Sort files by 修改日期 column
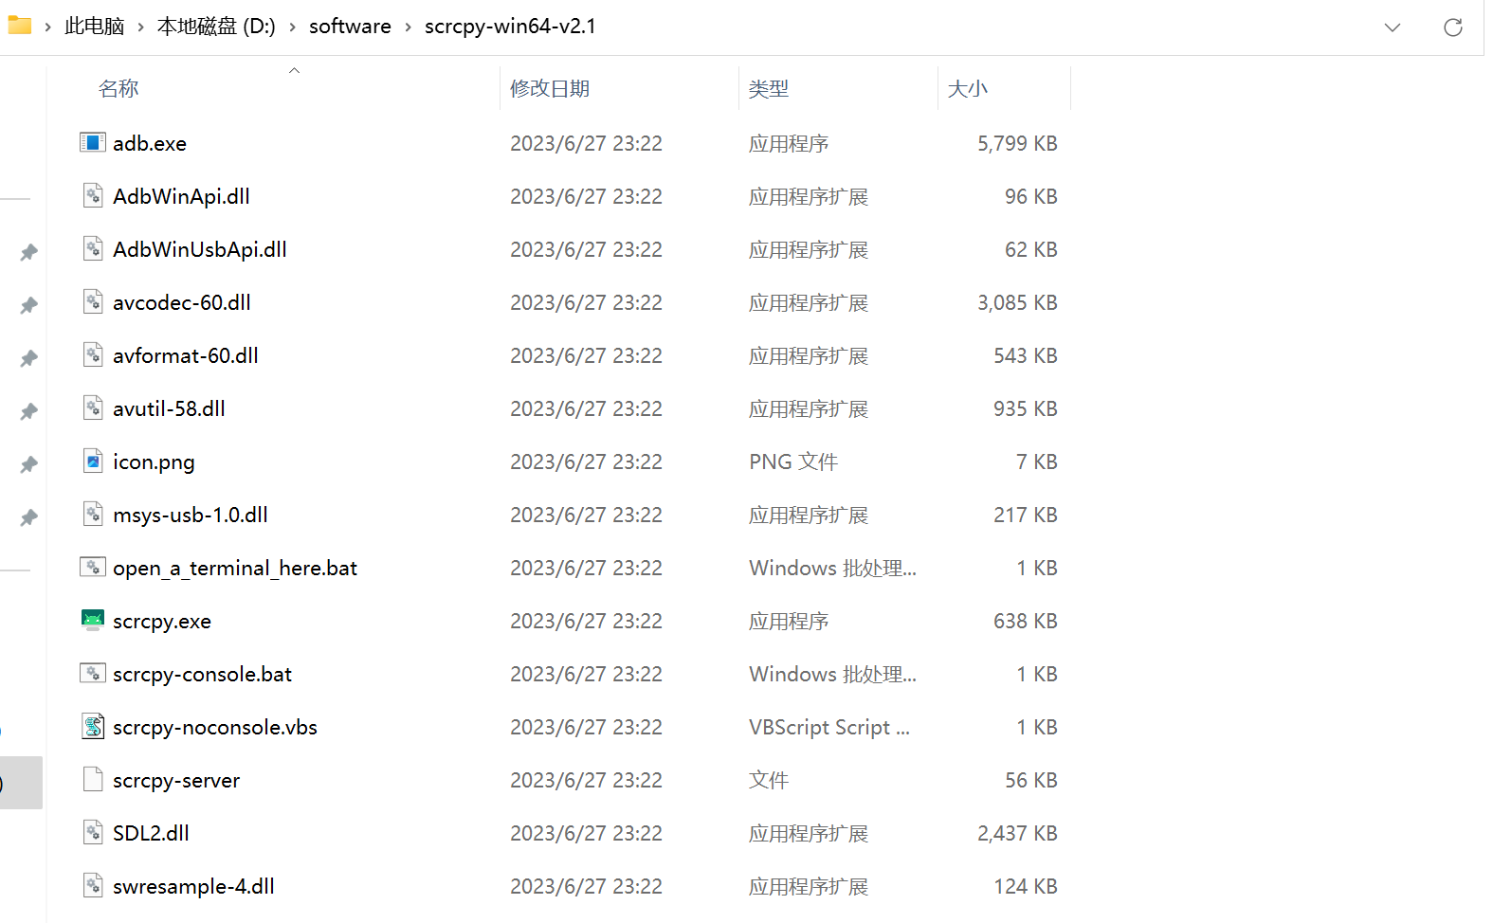The width and height of the screenshot is (1493, 923). point(550,88)
